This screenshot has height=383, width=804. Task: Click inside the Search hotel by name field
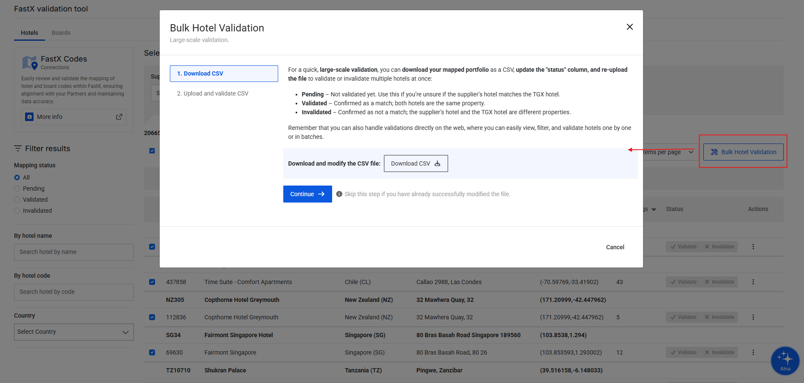pos(73,252)
